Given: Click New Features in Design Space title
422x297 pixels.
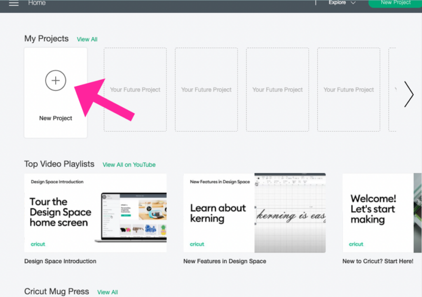Looking at the screenshot, I should (225, 261).
